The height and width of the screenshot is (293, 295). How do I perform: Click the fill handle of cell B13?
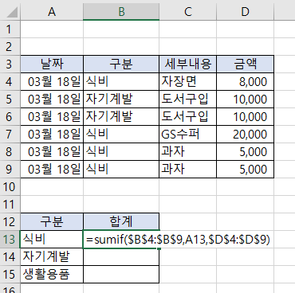click(x=159, y=248)
